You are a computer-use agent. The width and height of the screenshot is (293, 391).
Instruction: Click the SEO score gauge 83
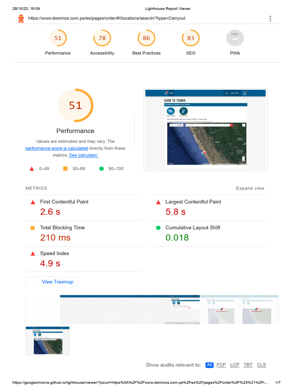(x=190, y=38)
